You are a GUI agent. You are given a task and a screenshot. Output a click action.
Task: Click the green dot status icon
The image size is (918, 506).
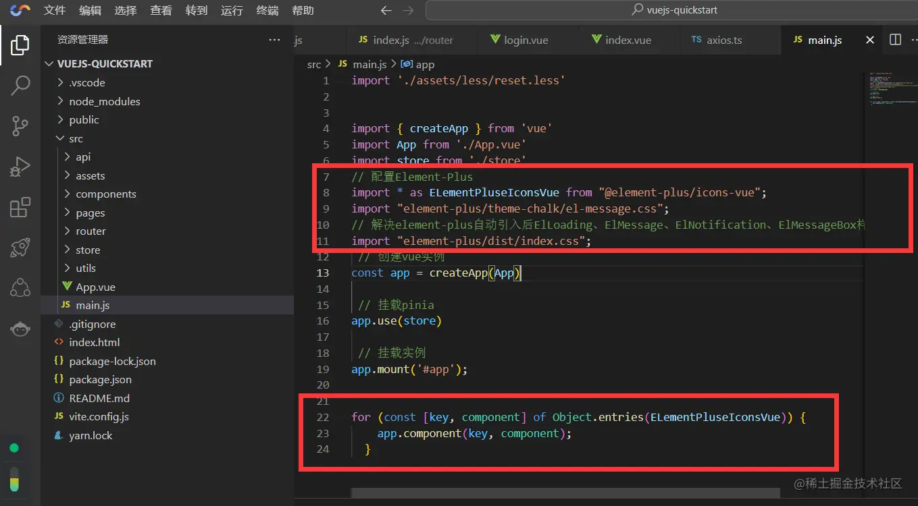[x=14, y=448]
